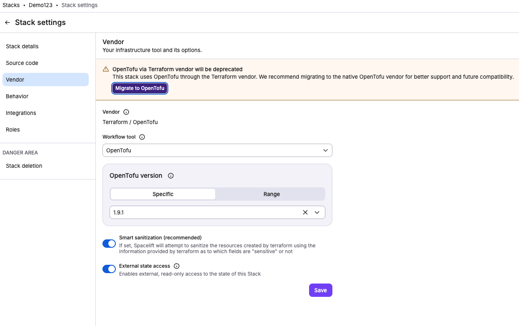Image resolution: width=519 pixels, height=326 pixels.
Task: Open Workflow tool info icon
Action: 142,137
